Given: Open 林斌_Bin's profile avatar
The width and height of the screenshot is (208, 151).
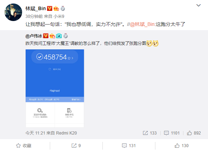Looking at the screenshot, I should pos(13,12).
